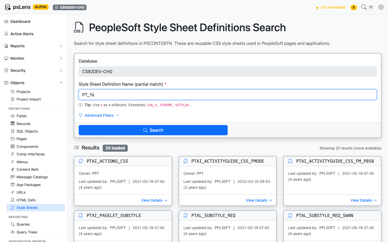Image resolution: width=388 pixels, height=242 pixels.
Task: Click the App Packages box icon
Action: click(13, 185)
